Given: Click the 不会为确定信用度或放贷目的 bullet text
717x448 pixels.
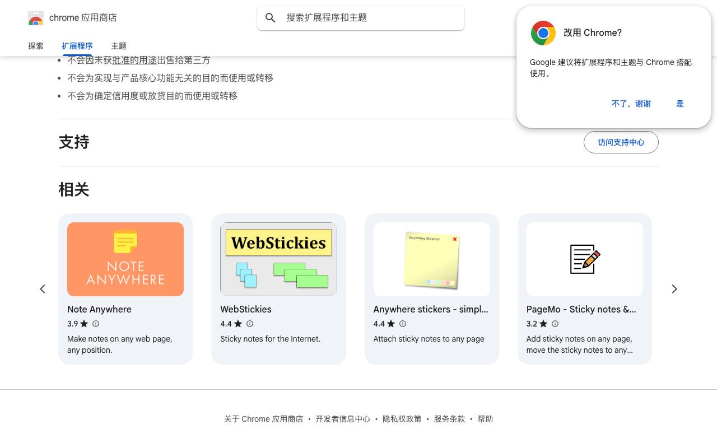Looking at the screenshot, I should point(152,96).
